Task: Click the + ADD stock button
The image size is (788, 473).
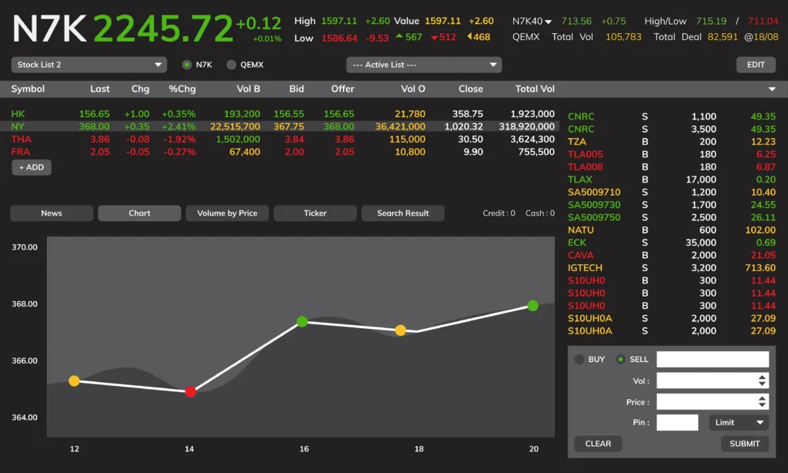Action: pyautogui.click(x=32, y=167)
